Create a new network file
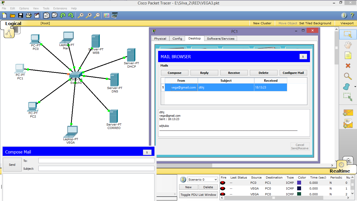The height and width of the screenshot is (201, 357). pyautogui.click(x=4, y=15)
